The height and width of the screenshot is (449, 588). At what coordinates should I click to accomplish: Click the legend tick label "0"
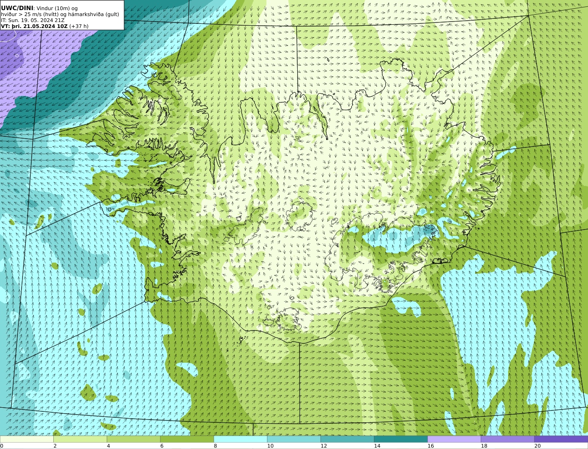[x=1, y=446]
